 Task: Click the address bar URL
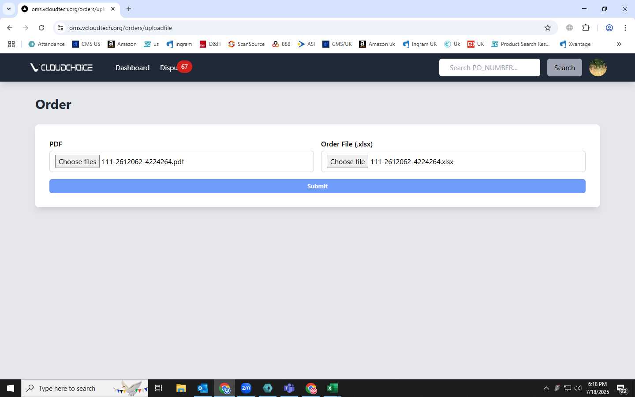click(x=120, y=28)
